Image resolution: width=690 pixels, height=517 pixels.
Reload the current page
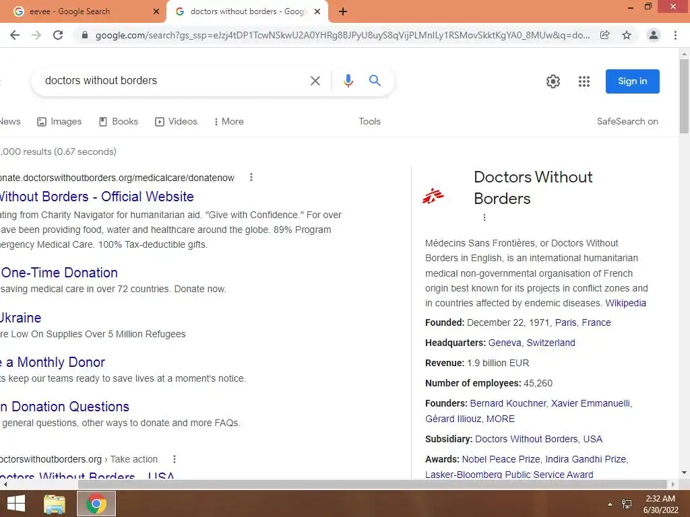pos(58,35)
